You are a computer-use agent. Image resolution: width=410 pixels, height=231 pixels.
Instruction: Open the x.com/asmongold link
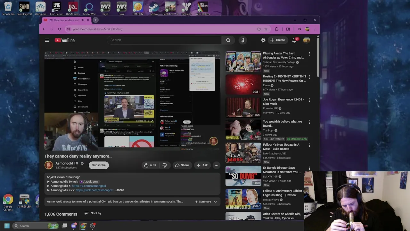(89, 186)
